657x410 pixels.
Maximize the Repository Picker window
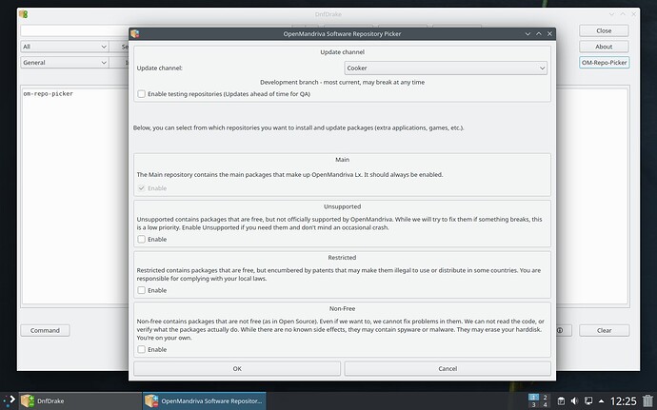point(539,34)
